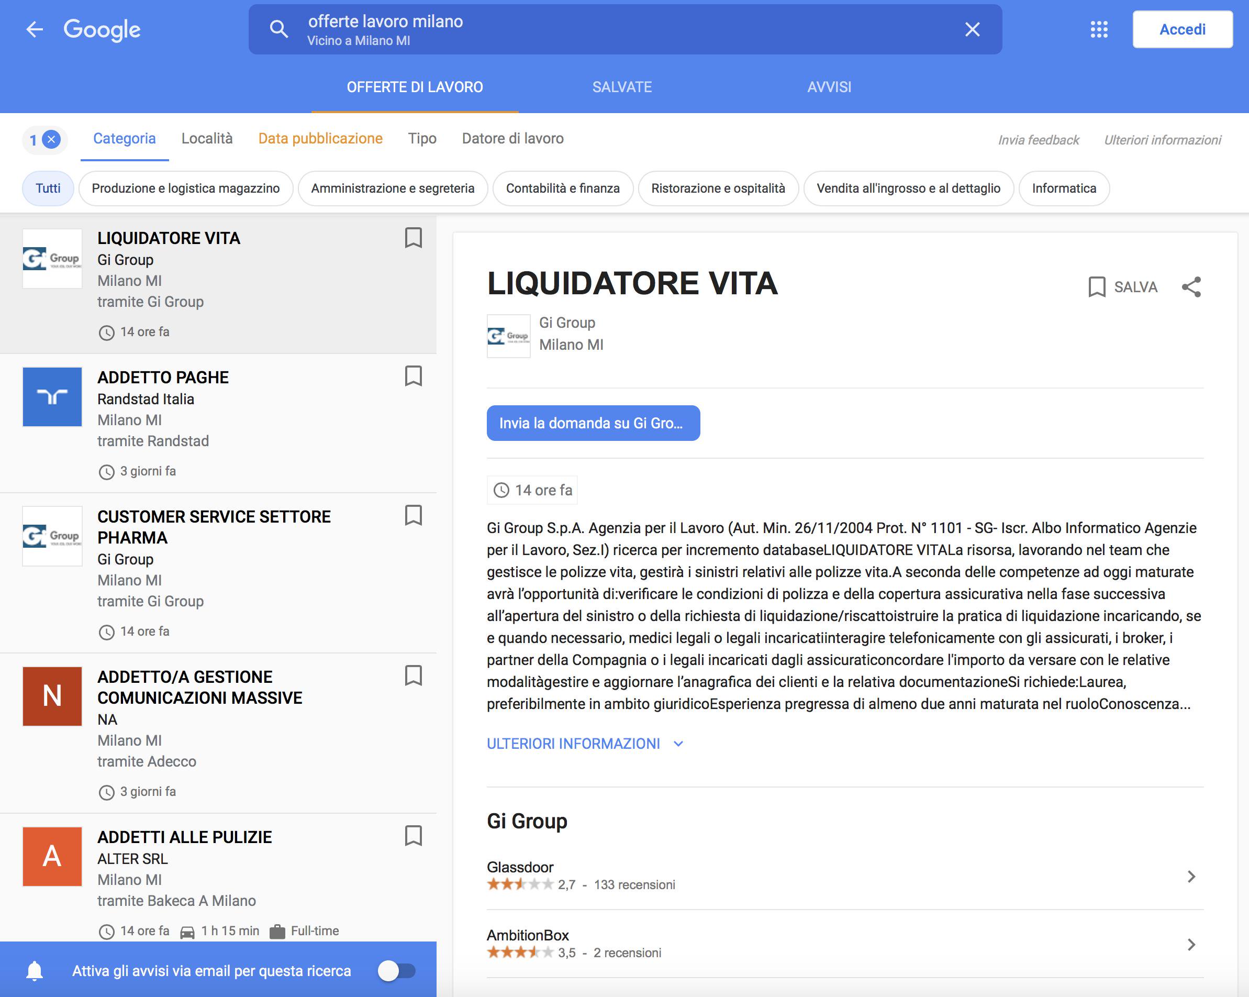This screenshot has width=1249, height=997.
Task: Open ADDETTO/A GESTIONE COMUNICAZIONI MASSIVE job
Action: (200, 688)
